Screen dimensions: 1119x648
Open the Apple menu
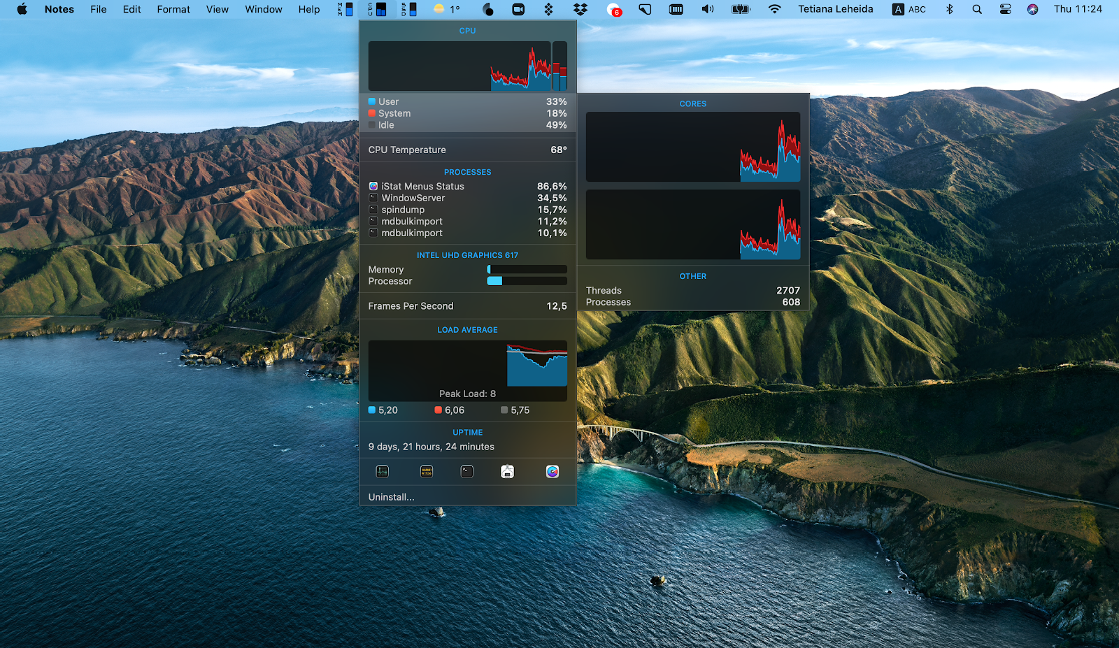(x=22, y=9)
